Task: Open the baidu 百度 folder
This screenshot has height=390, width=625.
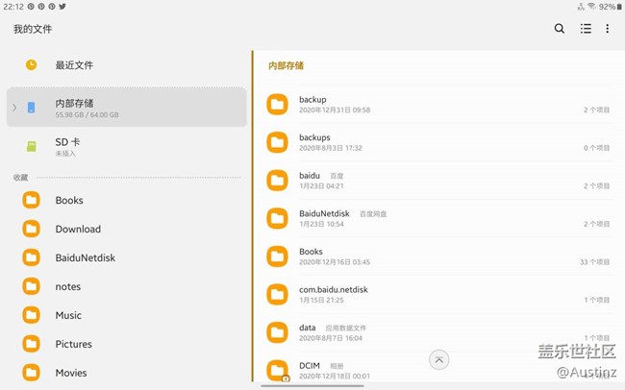Action: [309, 180]
